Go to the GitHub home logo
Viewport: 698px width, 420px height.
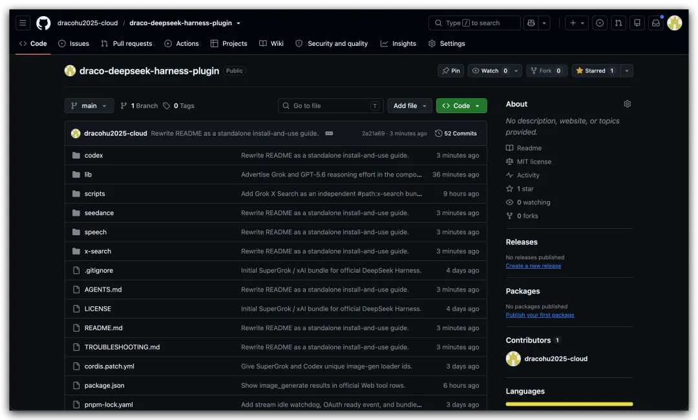[43, 23]
